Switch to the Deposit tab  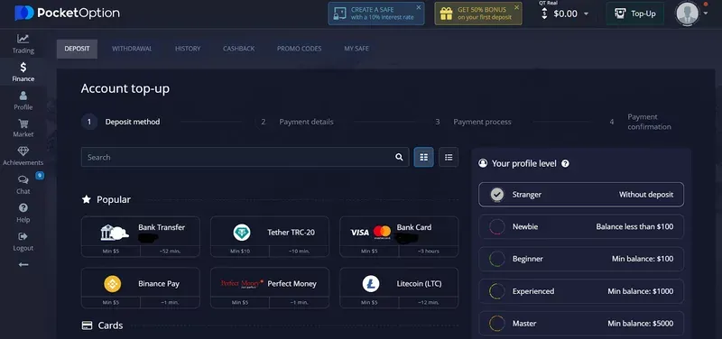[x=77, y=49]
